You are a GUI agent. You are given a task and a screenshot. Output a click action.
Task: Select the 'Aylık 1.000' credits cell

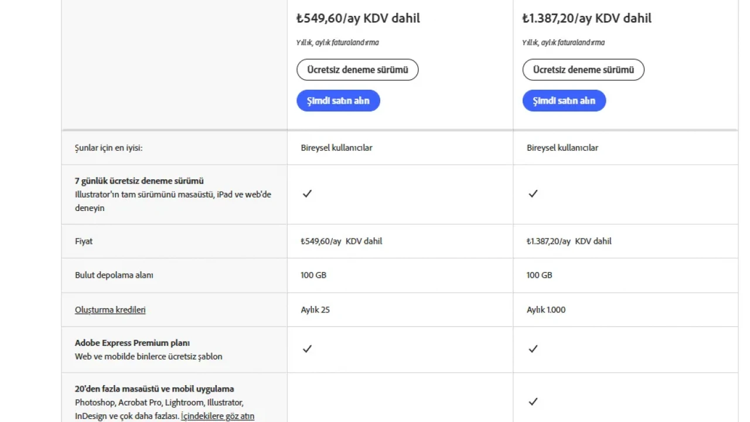546,309
